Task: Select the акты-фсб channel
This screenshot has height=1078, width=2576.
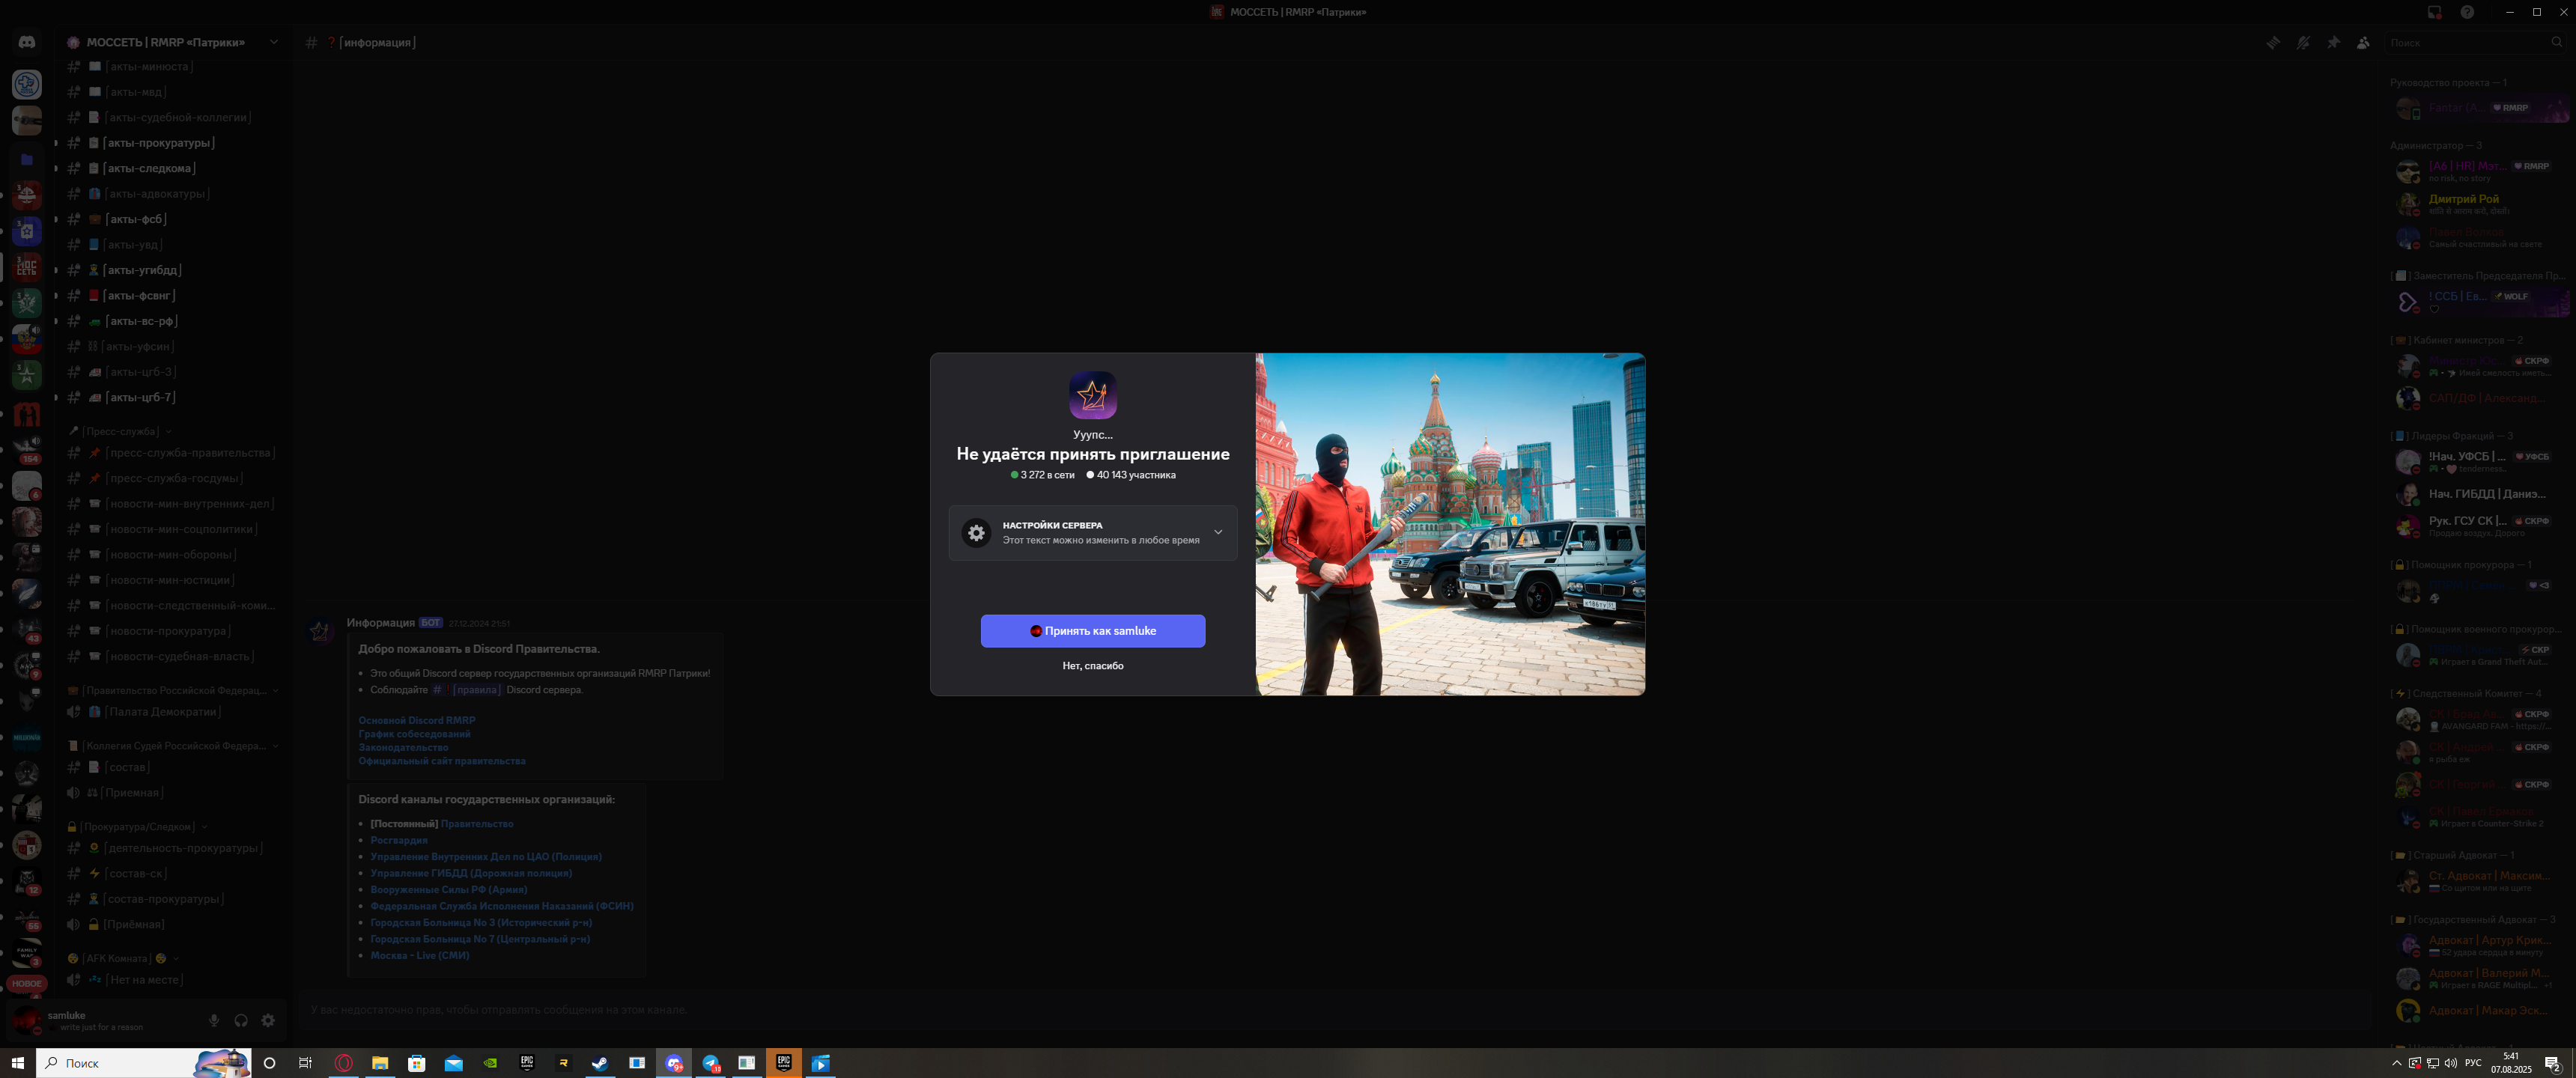Action: click(x=136, y=219)
